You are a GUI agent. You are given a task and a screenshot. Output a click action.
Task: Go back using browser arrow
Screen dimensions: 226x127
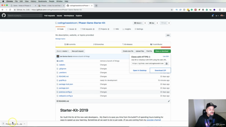pos(2,10)
